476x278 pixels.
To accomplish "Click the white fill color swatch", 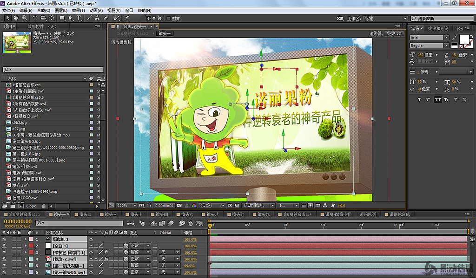I will click(463, 39).
